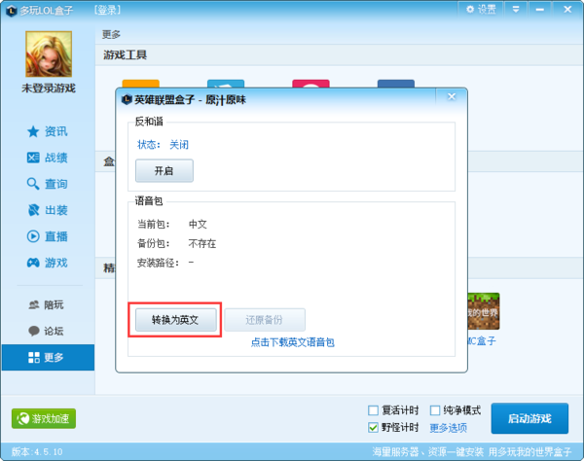Click the 转换为英文 button

click(176, 320)
